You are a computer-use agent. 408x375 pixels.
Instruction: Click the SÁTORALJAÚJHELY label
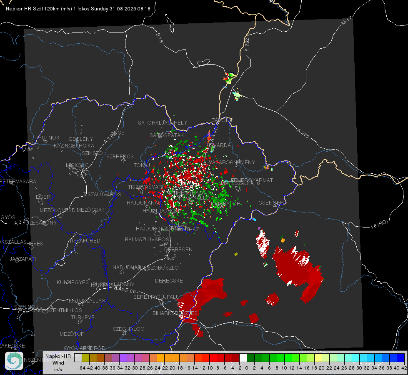(163, 122)
